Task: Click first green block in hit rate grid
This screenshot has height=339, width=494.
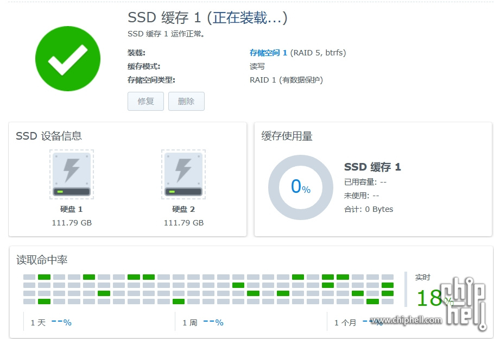Action: click(x=44, y=277)
